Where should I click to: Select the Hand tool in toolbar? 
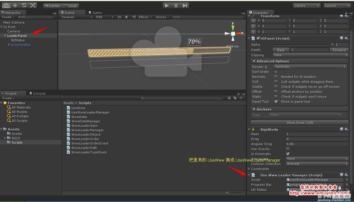click(x=6, y=6)
